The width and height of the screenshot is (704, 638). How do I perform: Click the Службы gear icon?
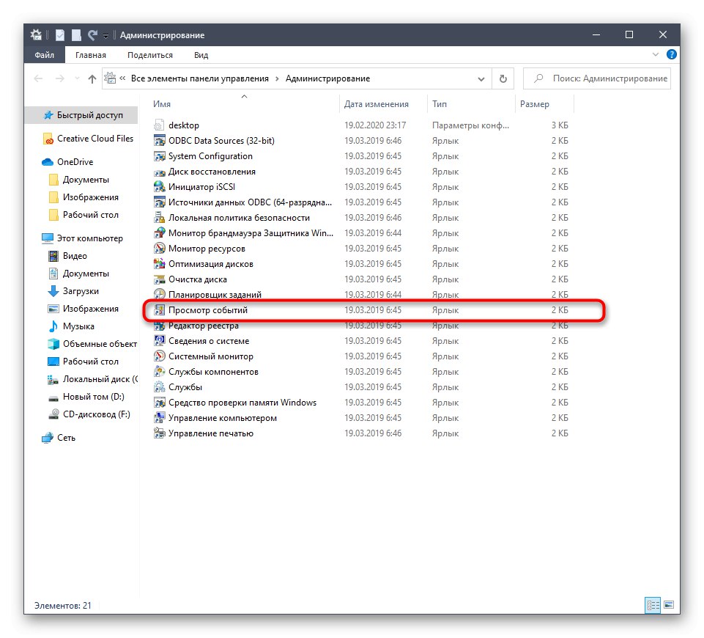click(x=160, y=387)
